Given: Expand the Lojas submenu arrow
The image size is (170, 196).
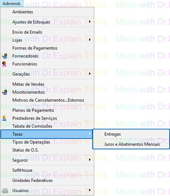Looking at the screenshot, I should coord(90,40).
